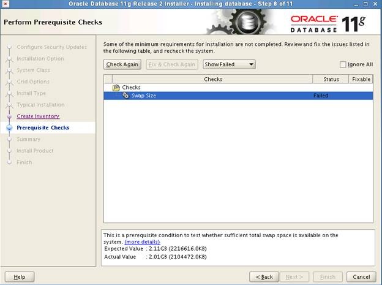The image size is (382, 285).
Task: Click the System Class step
Action: point(34,70)
